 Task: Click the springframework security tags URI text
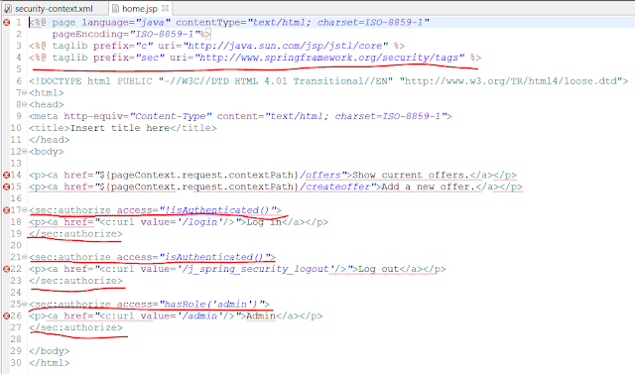329,58
